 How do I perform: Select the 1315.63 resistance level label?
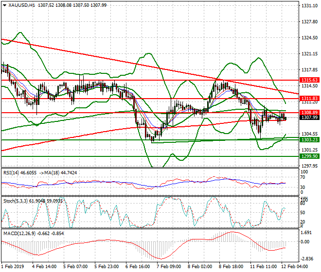click(309, 80)
